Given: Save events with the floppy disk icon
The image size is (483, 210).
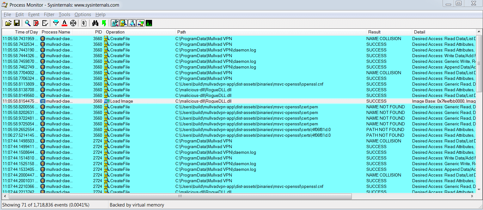Looking at the screenshot, I should [x=17, y=23].
